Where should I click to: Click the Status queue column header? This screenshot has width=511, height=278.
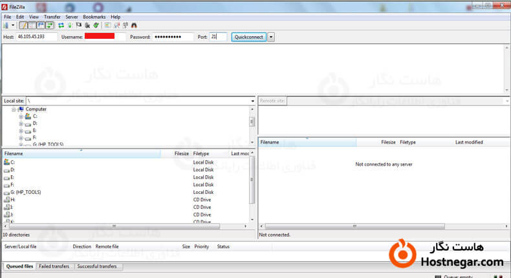pyautogui.click(x=223, y=247)
